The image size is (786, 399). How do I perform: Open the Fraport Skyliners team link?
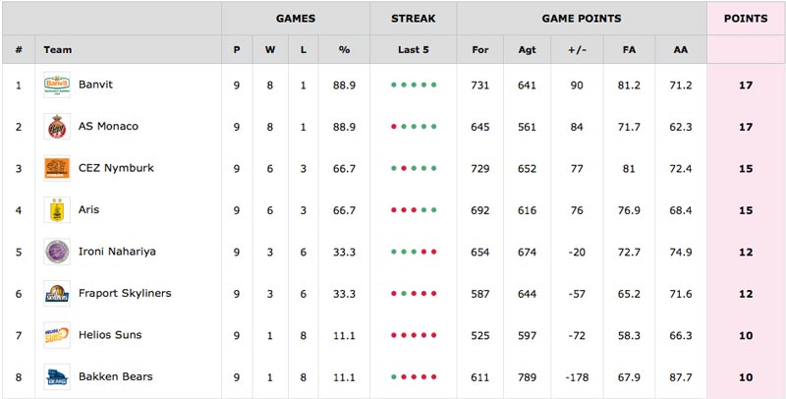coord(125,293)
